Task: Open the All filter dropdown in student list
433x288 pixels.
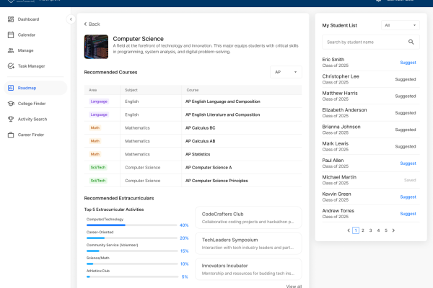Action: coord(400,25)
